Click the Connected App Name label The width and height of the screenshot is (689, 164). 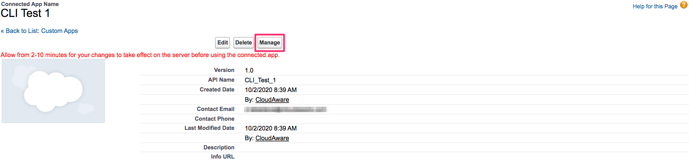(30, 4)
